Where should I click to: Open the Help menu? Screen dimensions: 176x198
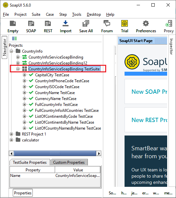click(110, 14)
